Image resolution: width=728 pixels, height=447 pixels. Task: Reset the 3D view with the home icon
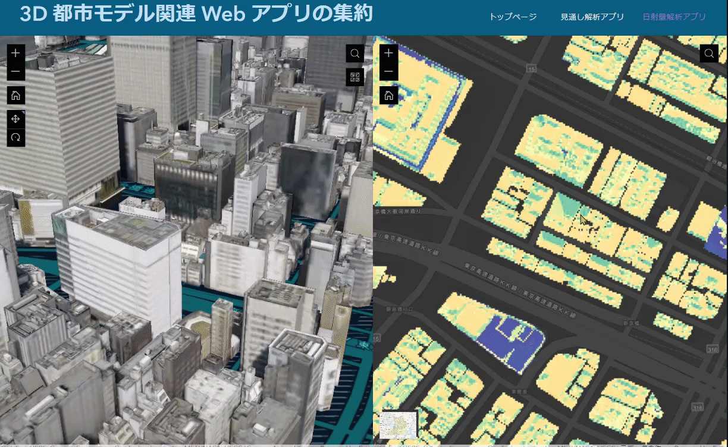pyautogui.click(x=15, y=95)
